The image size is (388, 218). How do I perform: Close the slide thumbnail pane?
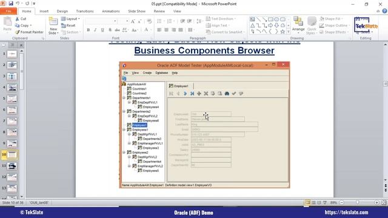[21, 45]
